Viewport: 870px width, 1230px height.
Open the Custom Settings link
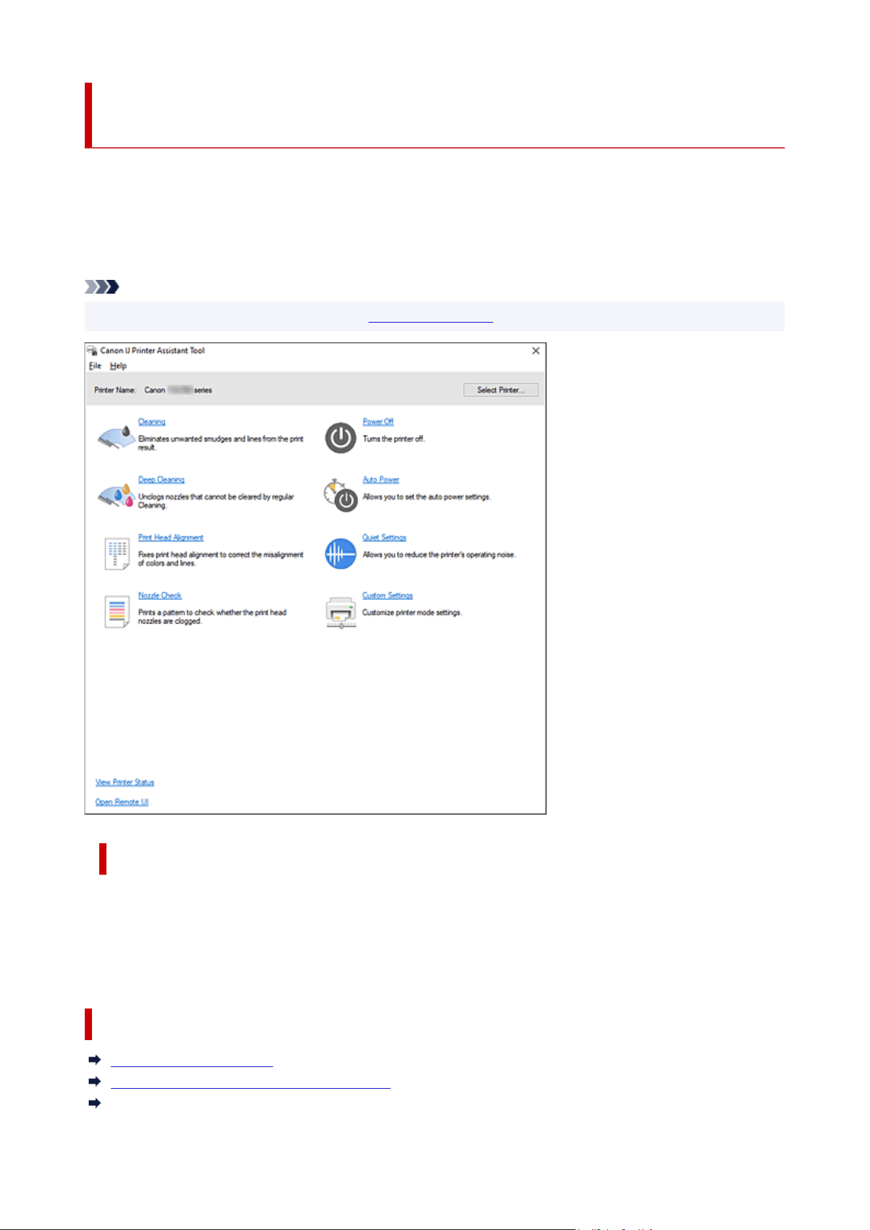[x=388, y=595]
